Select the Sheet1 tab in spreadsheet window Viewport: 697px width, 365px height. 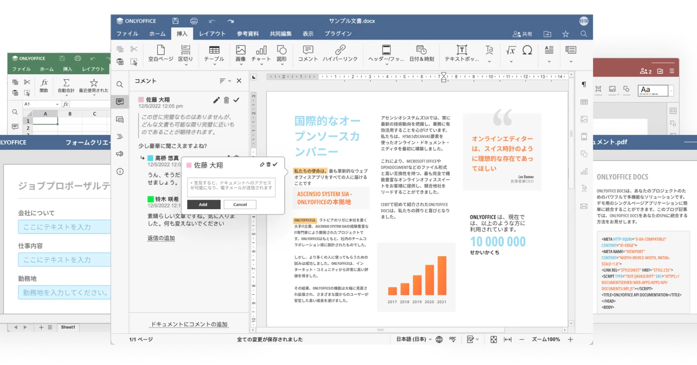pyautogui.click(x=68, y=327)
